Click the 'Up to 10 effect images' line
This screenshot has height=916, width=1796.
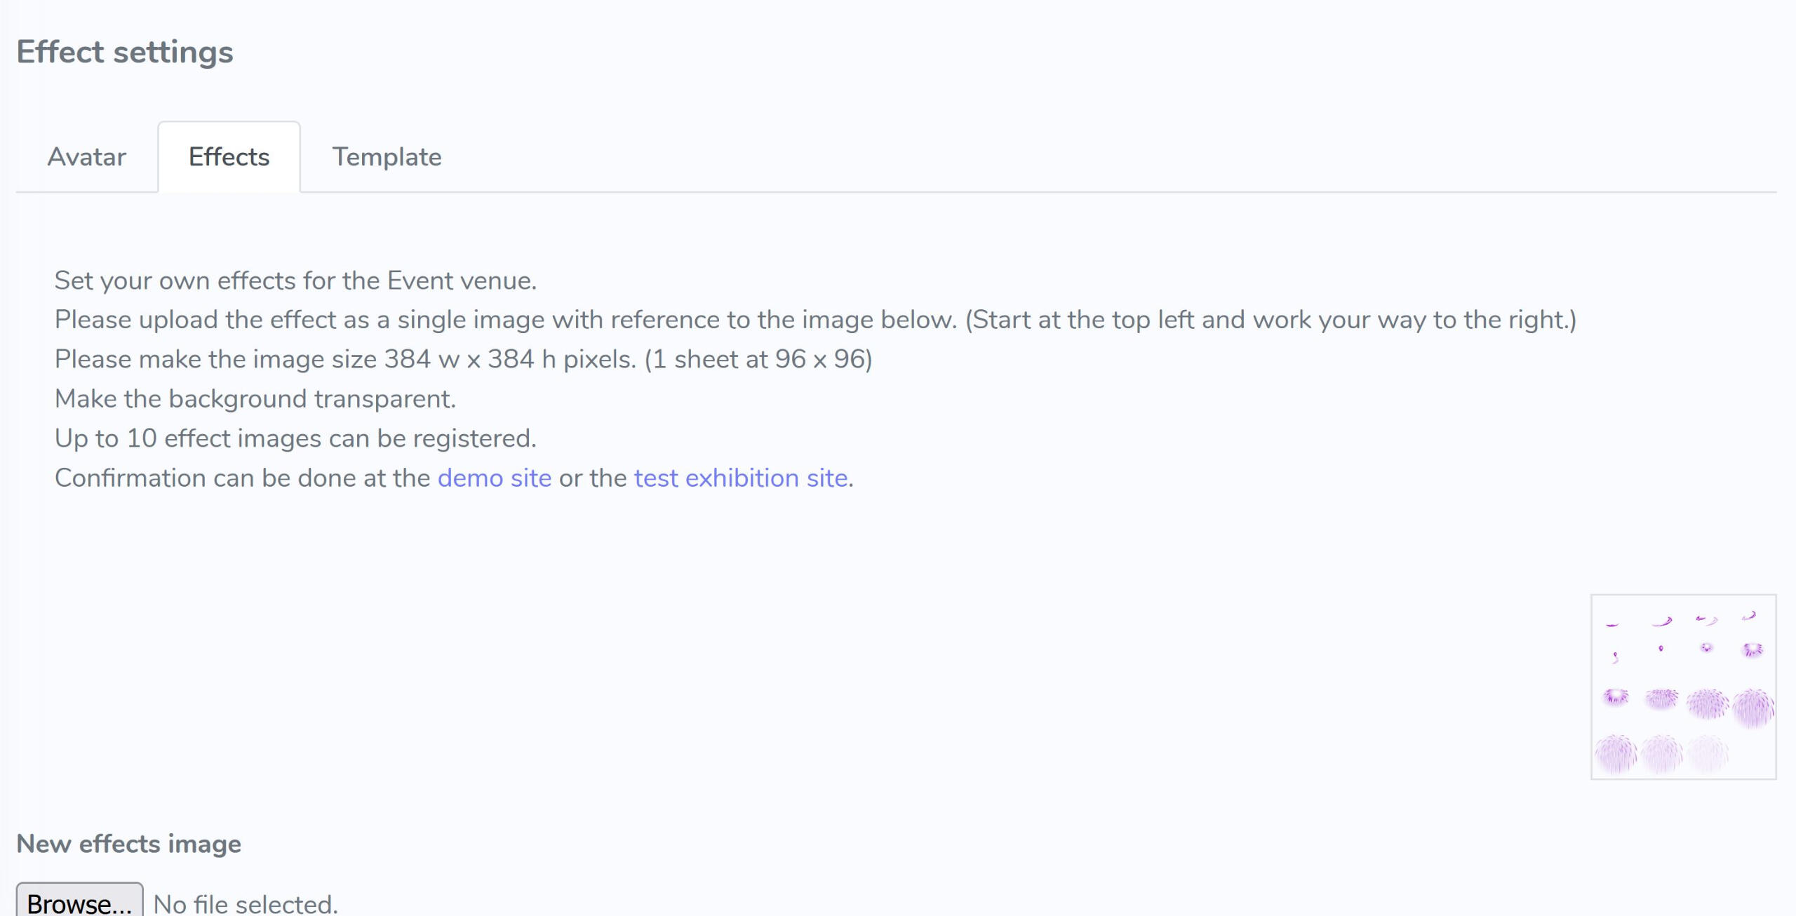[295, 438]
